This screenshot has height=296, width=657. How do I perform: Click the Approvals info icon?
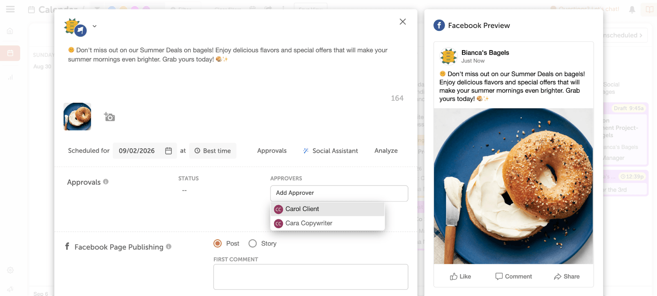[106, 182]
